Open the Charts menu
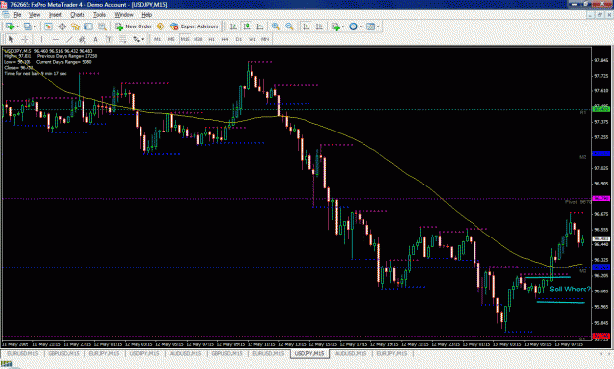Screen dimensions: 614x369 coord(78,15)
